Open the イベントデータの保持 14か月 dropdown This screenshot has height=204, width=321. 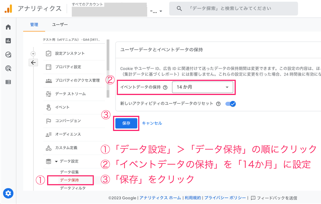(202, 87)
